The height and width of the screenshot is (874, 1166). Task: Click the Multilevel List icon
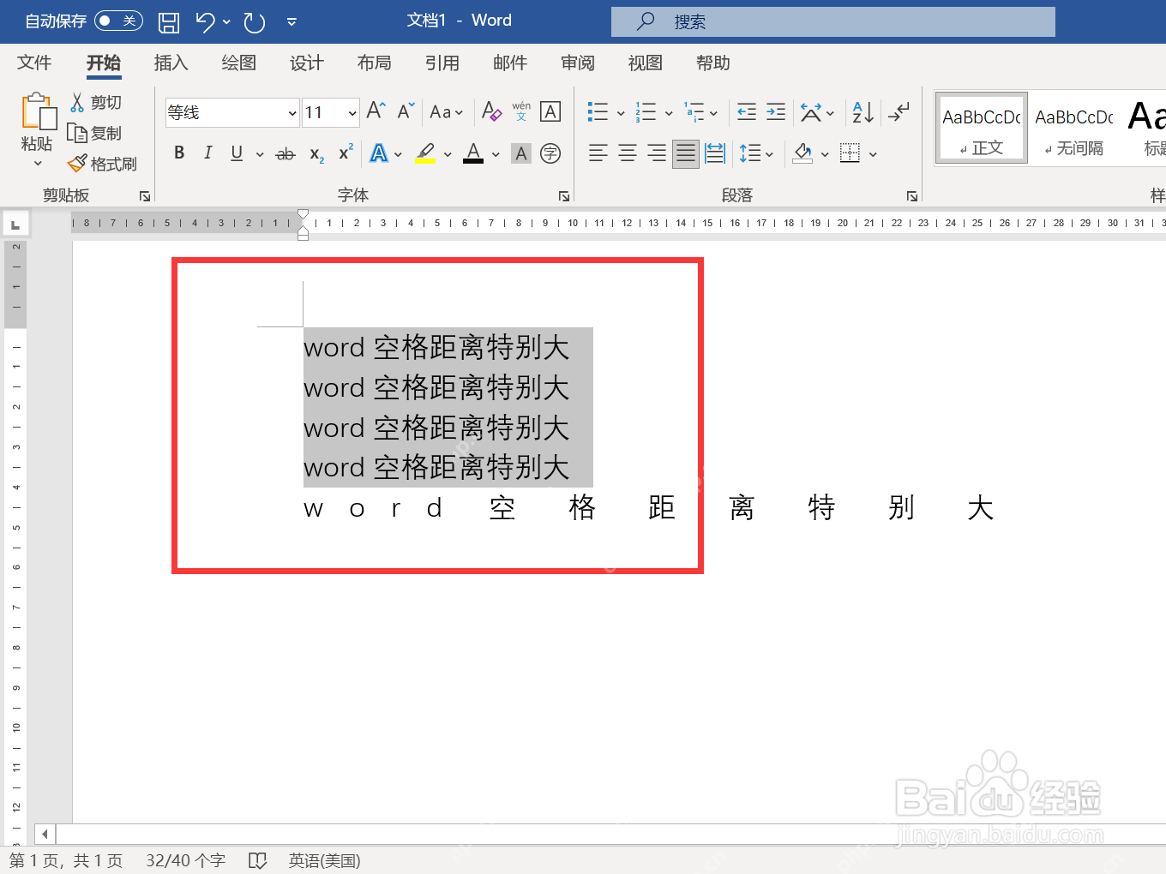[694, 112]
